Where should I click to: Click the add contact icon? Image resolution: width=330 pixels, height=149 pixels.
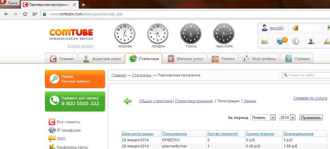pos(311,41)
